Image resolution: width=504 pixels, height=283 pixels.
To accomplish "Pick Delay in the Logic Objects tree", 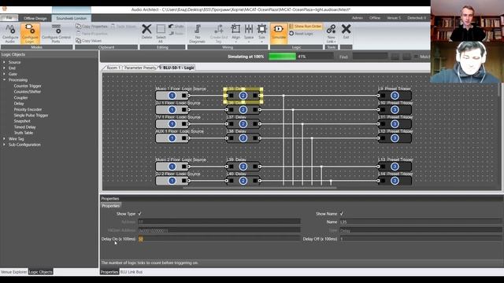I will tap(19, 103).
